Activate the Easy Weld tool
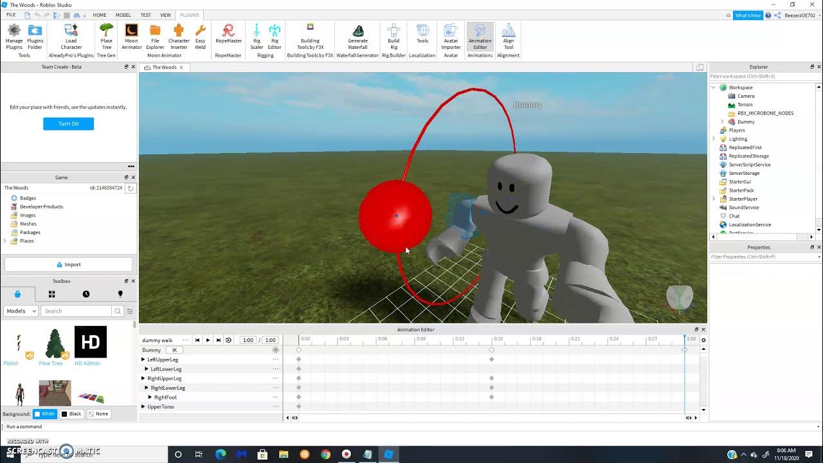The width and height of the screenshot is (823, 463). click(x=200, y=37)
